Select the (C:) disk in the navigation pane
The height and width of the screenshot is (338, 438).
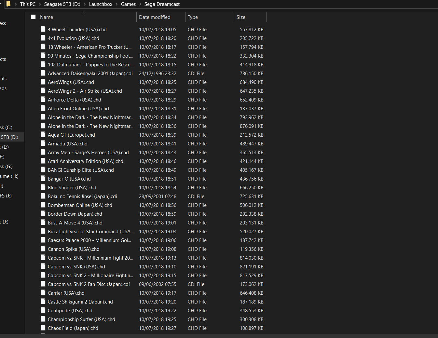[x=7, y=128]
